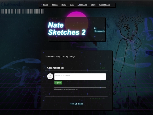Visit the Art gallery link

pos(72,5)
